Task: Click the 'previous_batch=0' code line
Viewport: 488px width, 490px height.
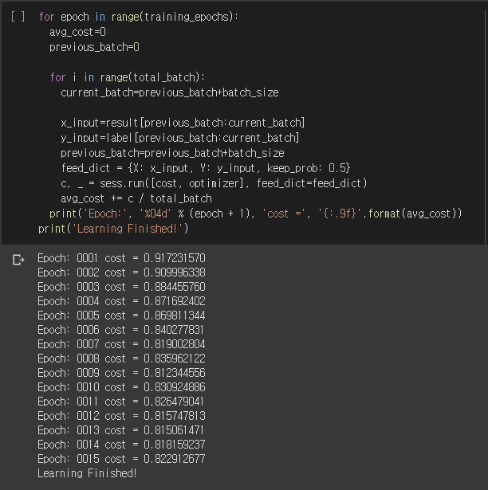Action: (x=94, y=47)
